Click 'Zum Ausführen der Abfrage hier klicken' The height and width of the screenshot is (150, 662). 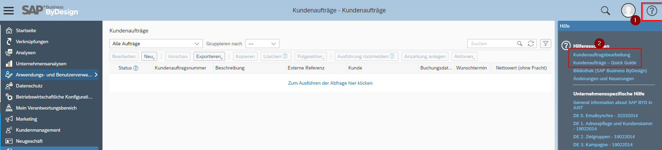point(330,83)
